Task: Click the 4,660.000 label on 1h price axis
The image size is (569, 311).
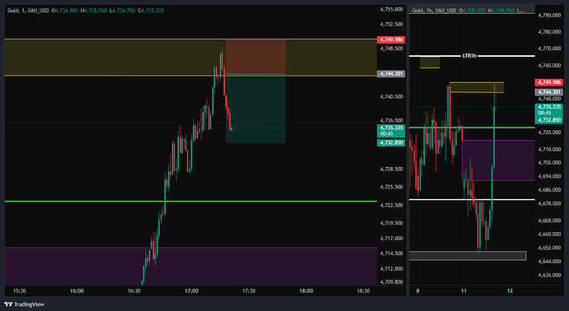Action: [549, 234]
